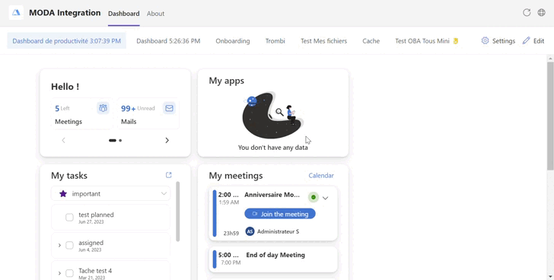
Task: Click the 'Jun 27, 2023' due date
Action: click(91, 221)
